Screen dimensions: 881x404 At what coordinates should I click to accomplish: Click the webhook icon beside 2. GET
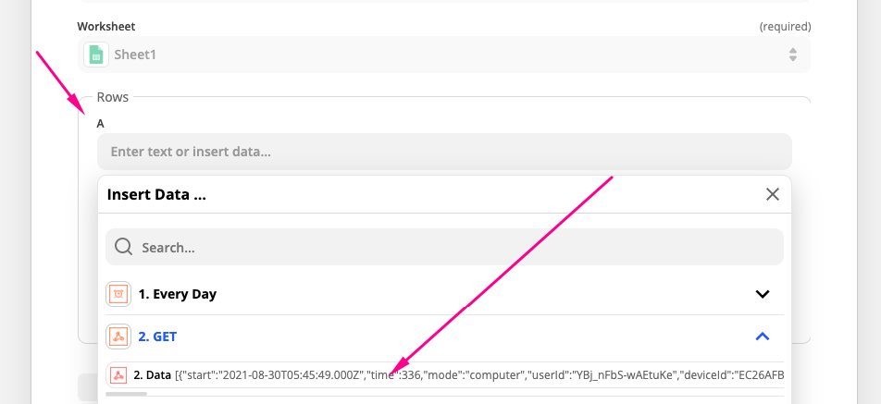click(118, 337)
